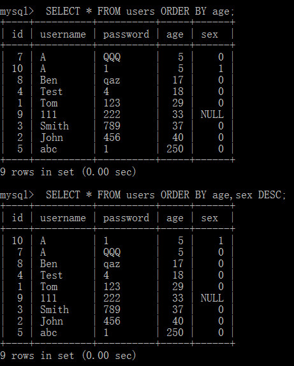This screenshot has height=366, width=294.
Task: Click 'password' header in first result table
Action: (126, 34)
